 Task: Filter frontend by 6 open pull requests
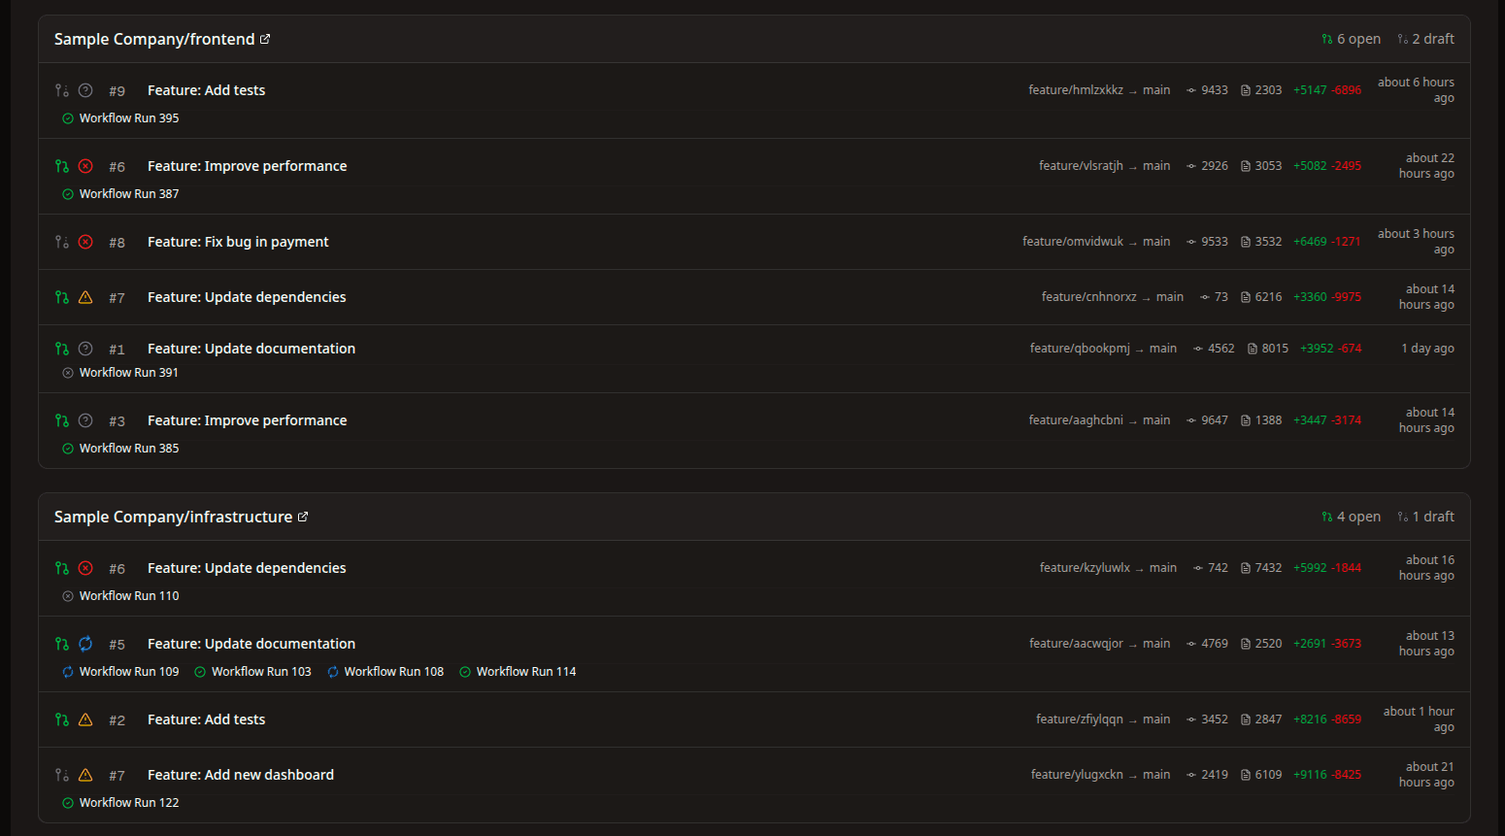coord(1351,39)
